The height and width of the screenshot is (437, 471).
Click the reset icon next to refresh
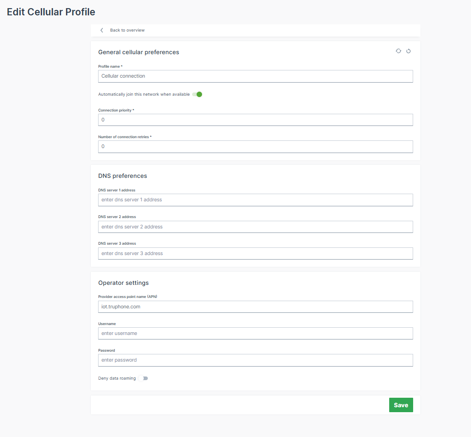click(x=408, y=51)
